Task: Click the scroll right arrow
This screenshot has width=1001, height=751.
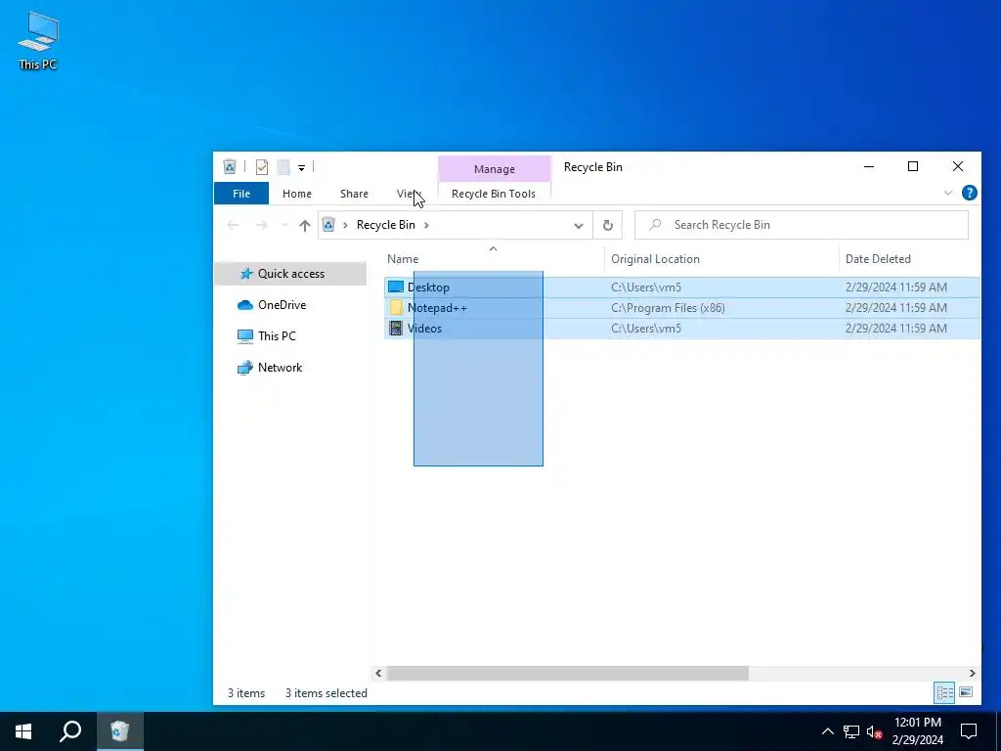Action: click(973, 673)
